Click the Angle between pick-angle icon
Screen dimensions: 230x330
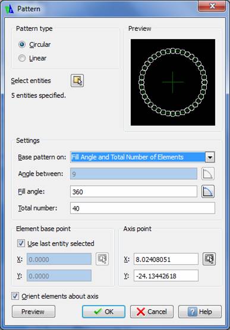(x=208, y=174)
